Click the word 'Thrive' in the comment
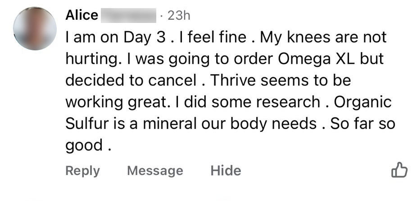 click(234, 80)
